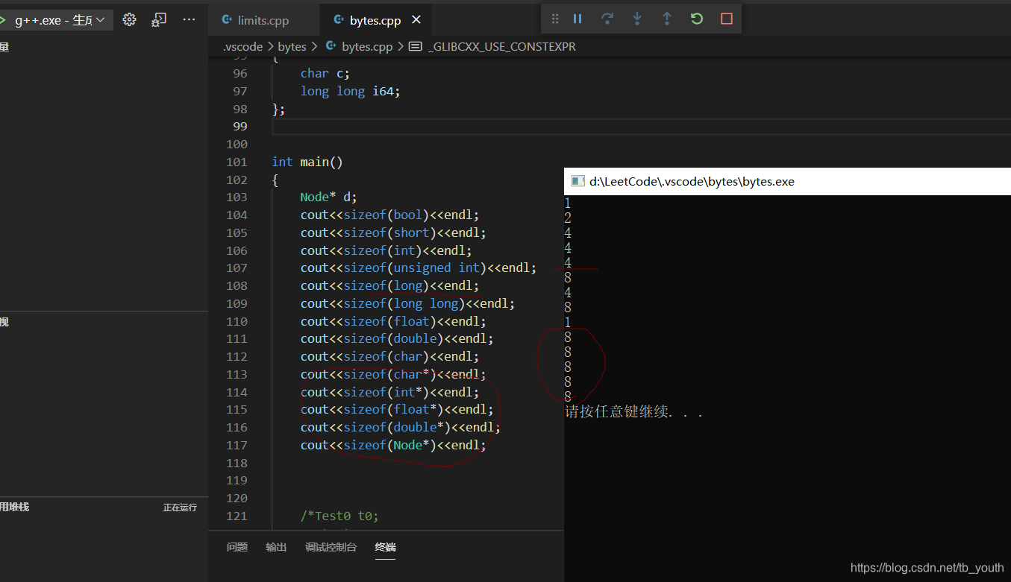
Task: Open more actions ellipsis menu
Action: point(189,19)
